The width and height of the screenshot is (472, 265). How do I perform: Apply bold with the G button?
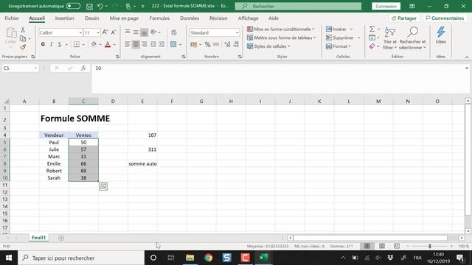point(43,44)
